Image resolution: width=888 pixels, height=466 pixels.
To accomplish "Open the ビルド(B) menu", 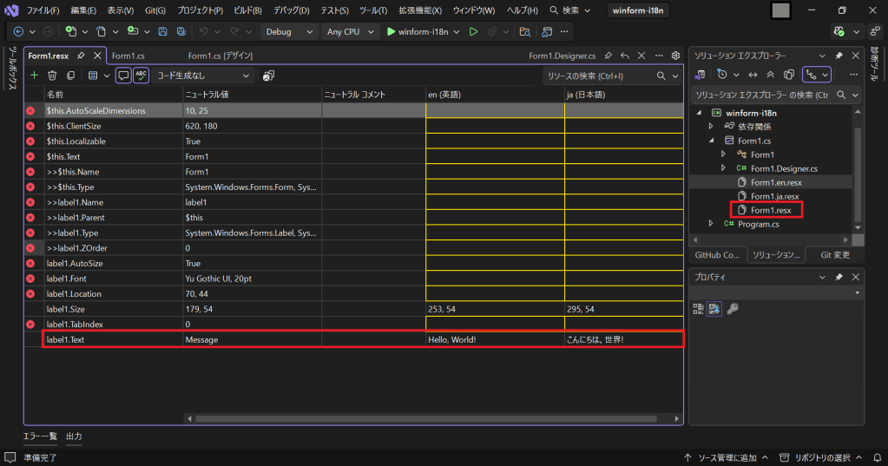I will [247, 10].
